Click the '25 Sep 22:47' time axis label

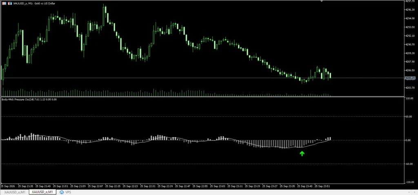[182, 186]
